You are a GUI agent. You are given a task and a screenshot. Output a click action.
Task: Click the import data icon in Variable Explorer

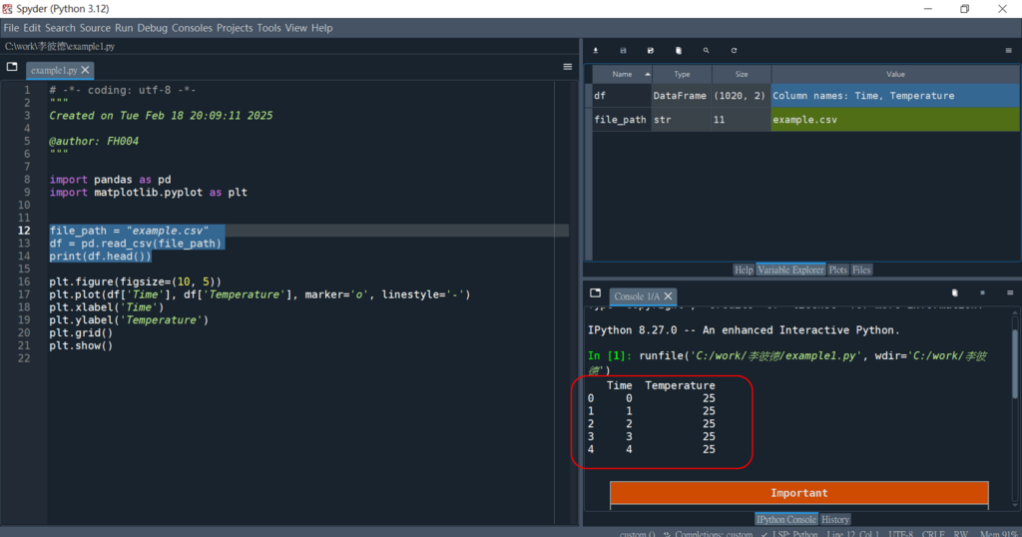(x=596, y=50)
